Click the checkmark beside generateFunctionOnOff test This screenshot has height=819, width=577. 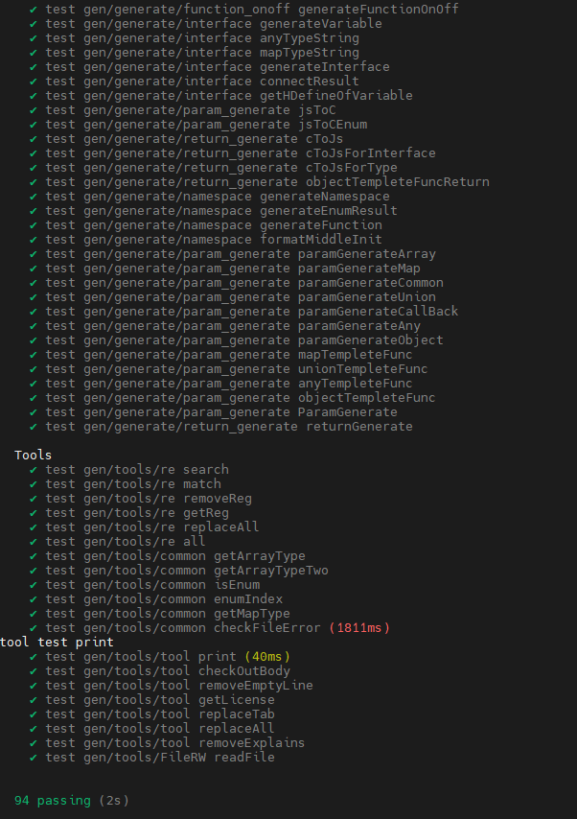(33, 10)
